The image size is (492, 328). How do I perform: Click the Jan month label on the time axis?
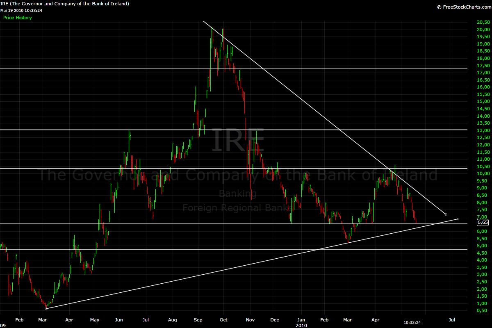click(x=301, y=319)
